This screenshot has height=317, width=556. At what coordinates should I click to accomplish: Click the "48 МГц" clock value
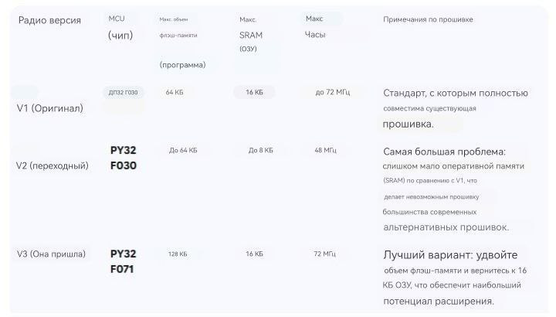tap(326, 151)
